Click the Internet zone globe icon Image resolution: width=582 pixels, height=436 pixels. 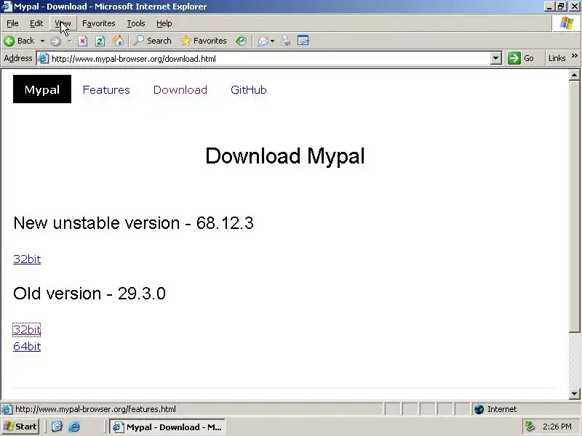click(479, 409)
